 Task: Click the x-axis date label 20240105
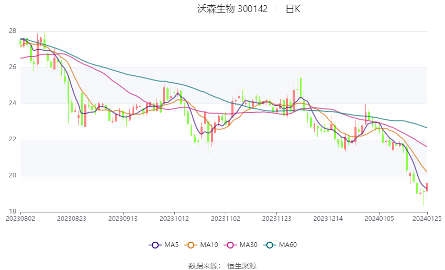(x=379, y=219)
